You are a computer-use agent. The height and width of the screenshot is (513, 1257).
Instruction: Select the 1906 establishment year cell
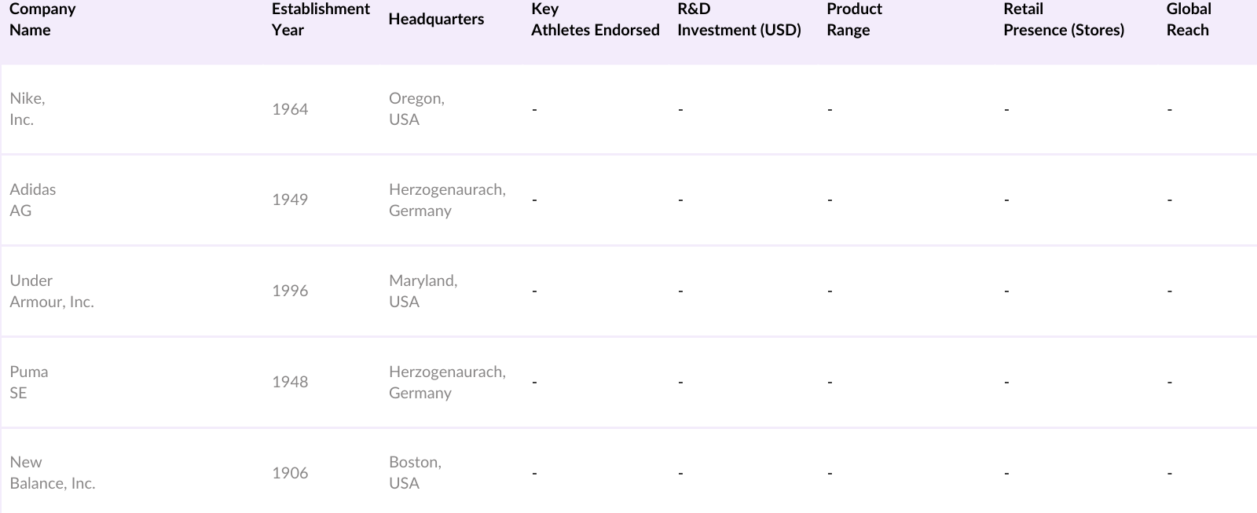(290, 473)
